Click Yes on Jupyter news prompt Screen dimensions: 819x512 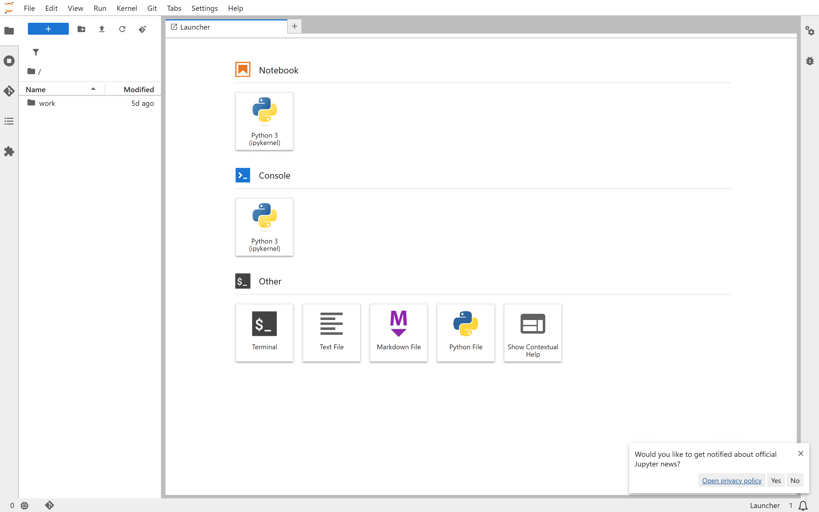coord(776,480)
